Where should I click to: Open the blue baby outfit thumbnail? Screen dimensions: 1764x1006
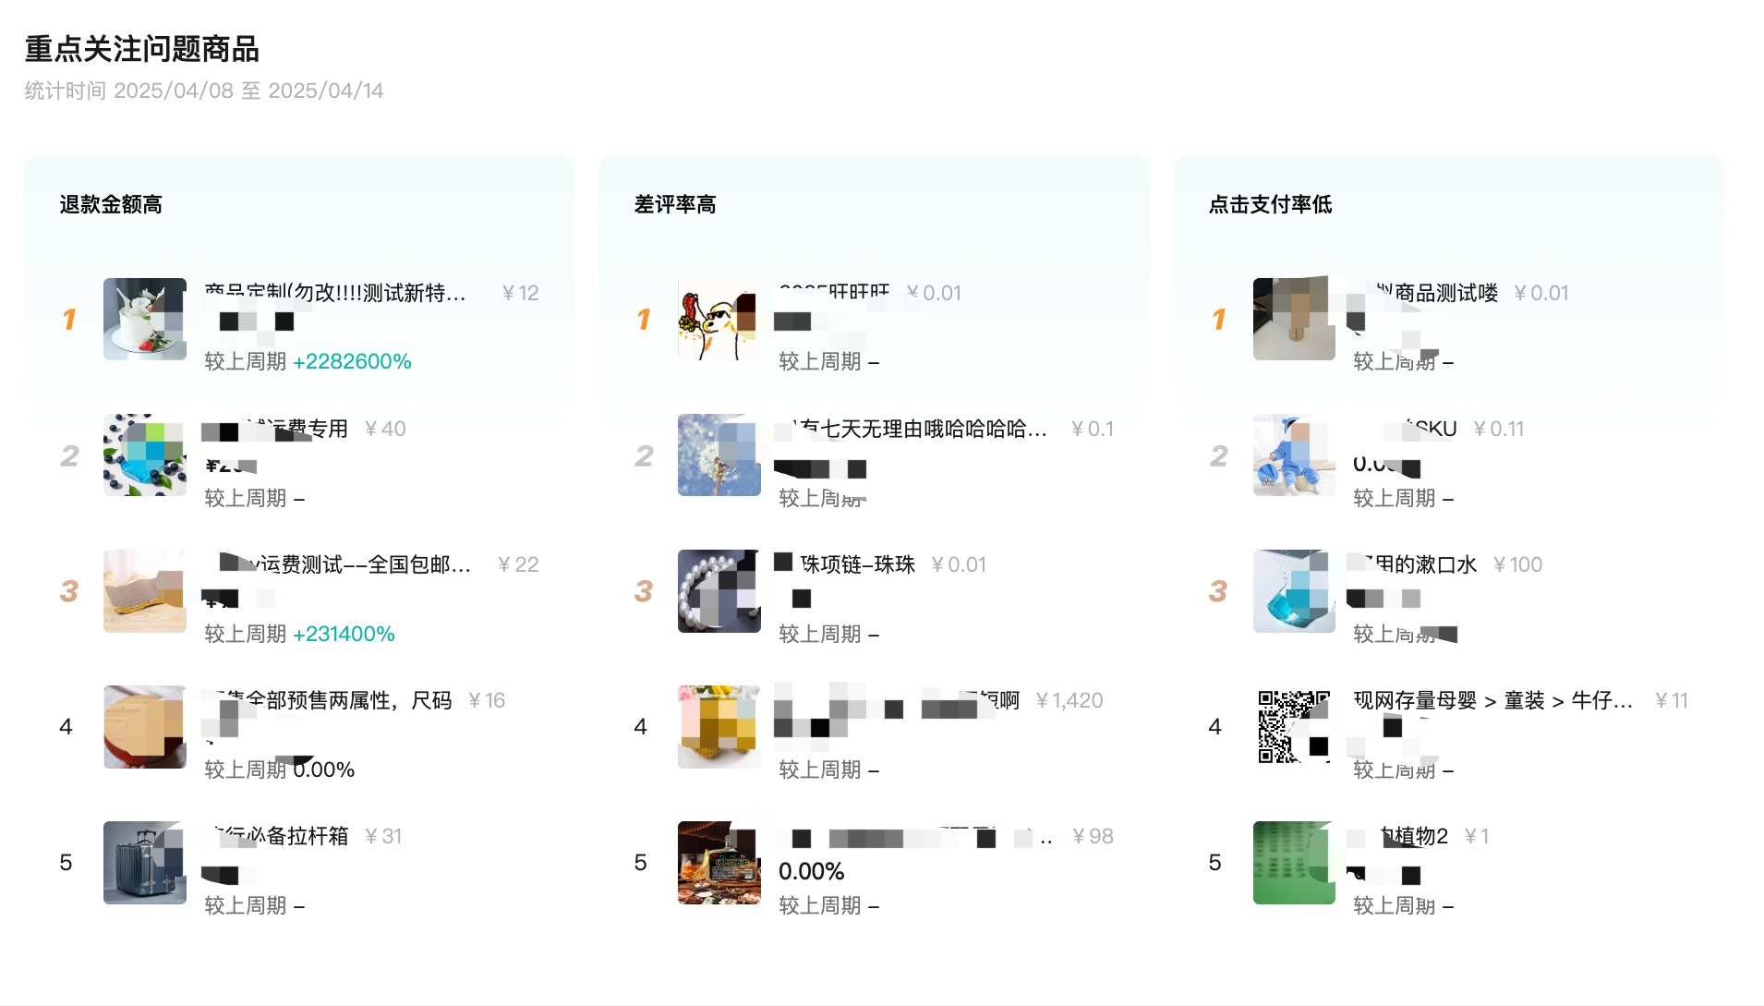(1293, 455)
